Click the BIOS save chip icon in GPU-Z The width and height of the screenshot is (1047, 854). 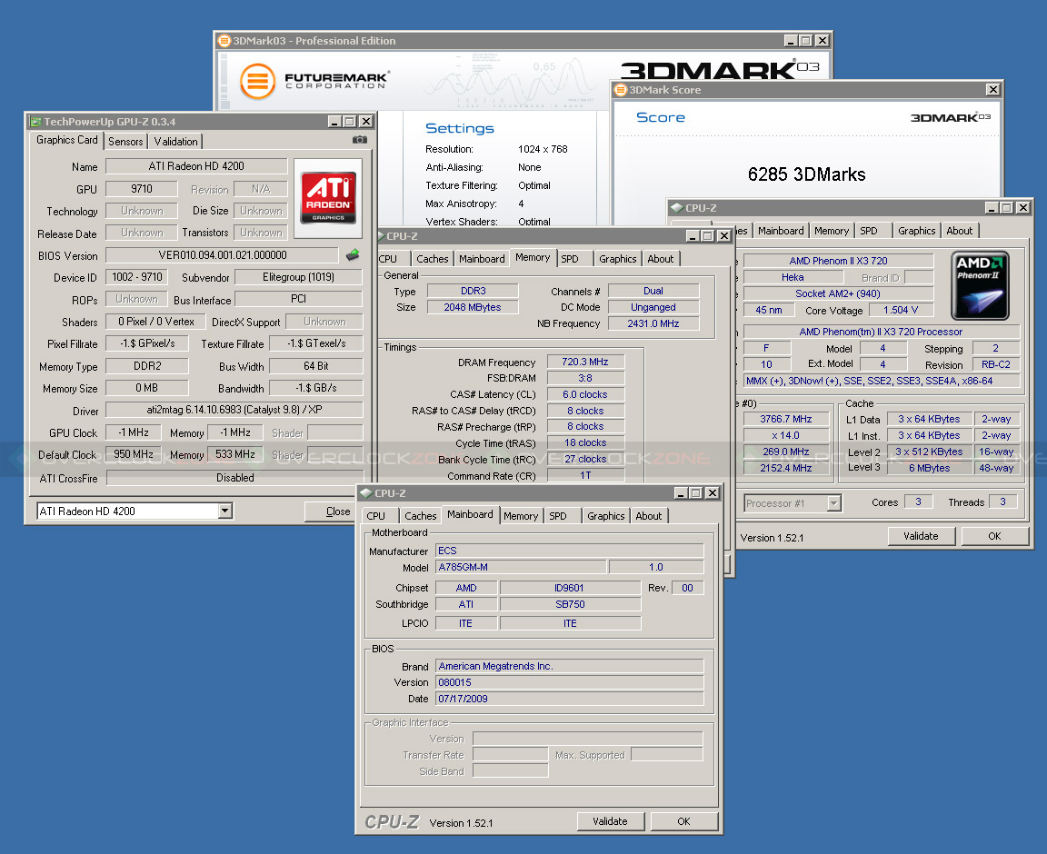click(x=353, y=254)
